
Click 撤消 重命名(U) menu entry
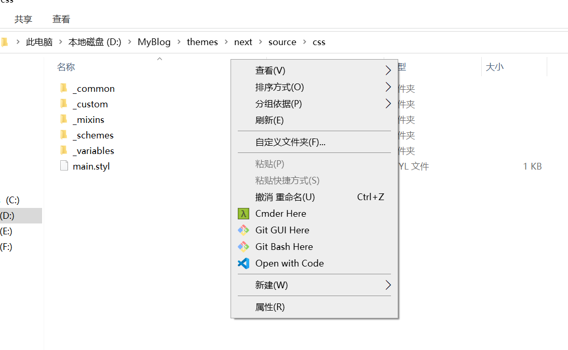[x=285, y=197]
